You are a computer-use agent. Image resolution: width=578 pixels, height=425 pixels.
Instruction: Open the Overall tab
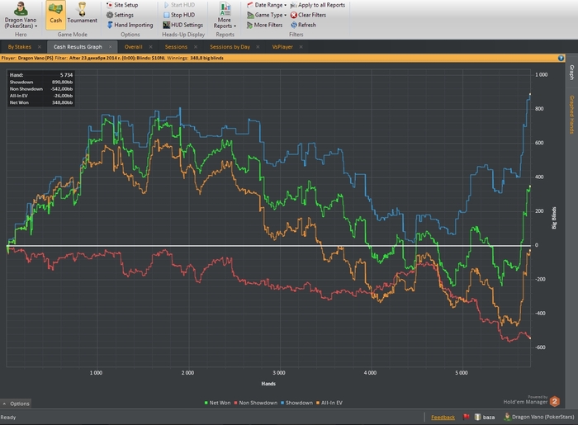(134, 47)
